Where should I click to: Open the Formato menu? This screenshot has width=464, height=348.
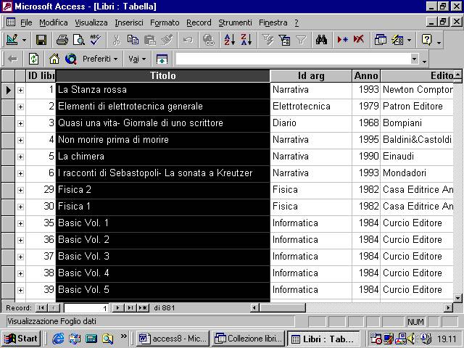tap(165, 22)
